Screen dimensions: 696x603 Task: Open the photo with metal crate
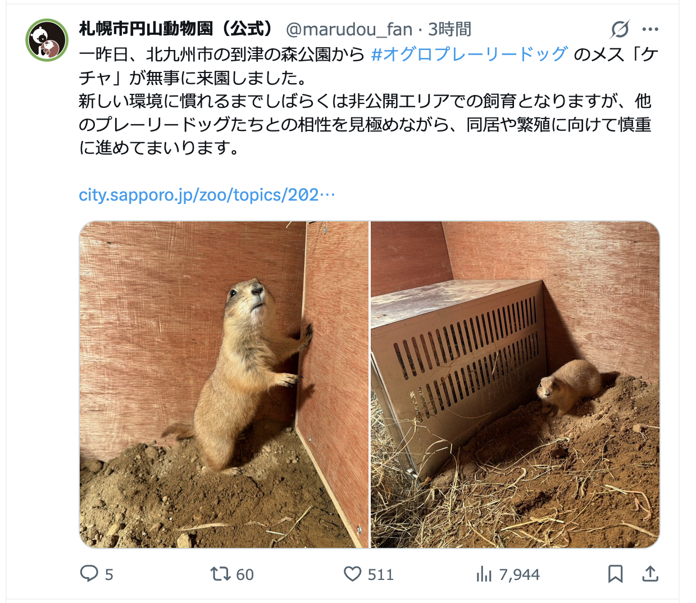pos(515,384)
